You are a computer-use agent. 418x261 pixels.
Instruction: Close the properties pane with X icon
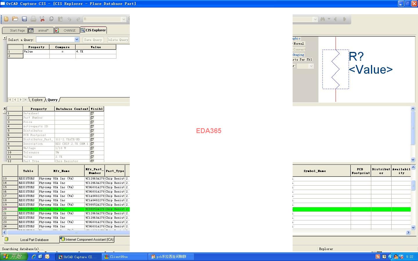coord(4,108)
